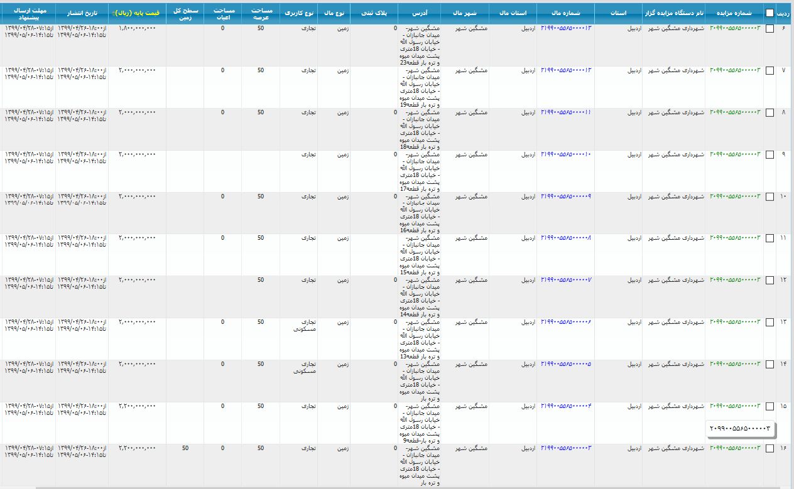Click green auction number link in row ۱۱

735,238
